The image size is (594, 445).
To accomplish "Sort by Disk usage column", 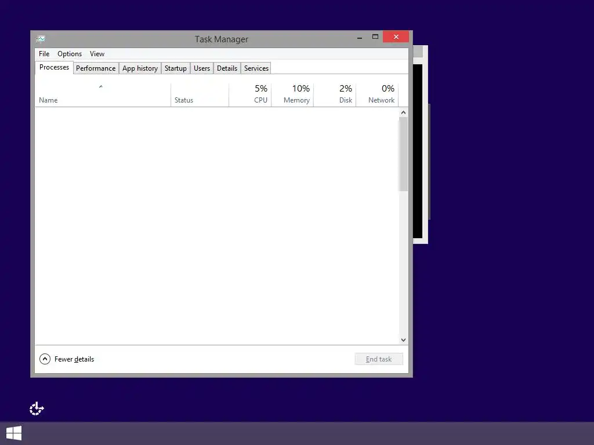I will pos(335,94).
